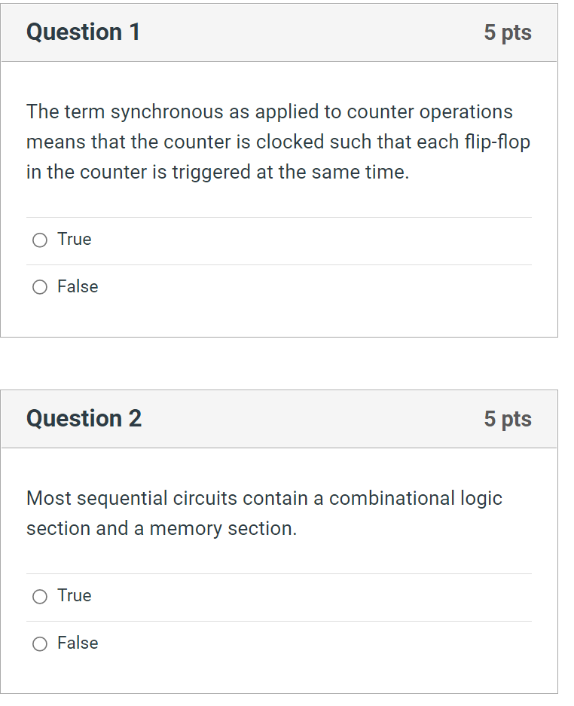This screenshot has width=574, height=706.
Task: Click the empty True radio circle in Question 1
Action: pos(39,240)
